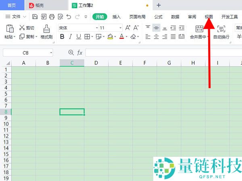Apply red font color

[x=122, y=37]
